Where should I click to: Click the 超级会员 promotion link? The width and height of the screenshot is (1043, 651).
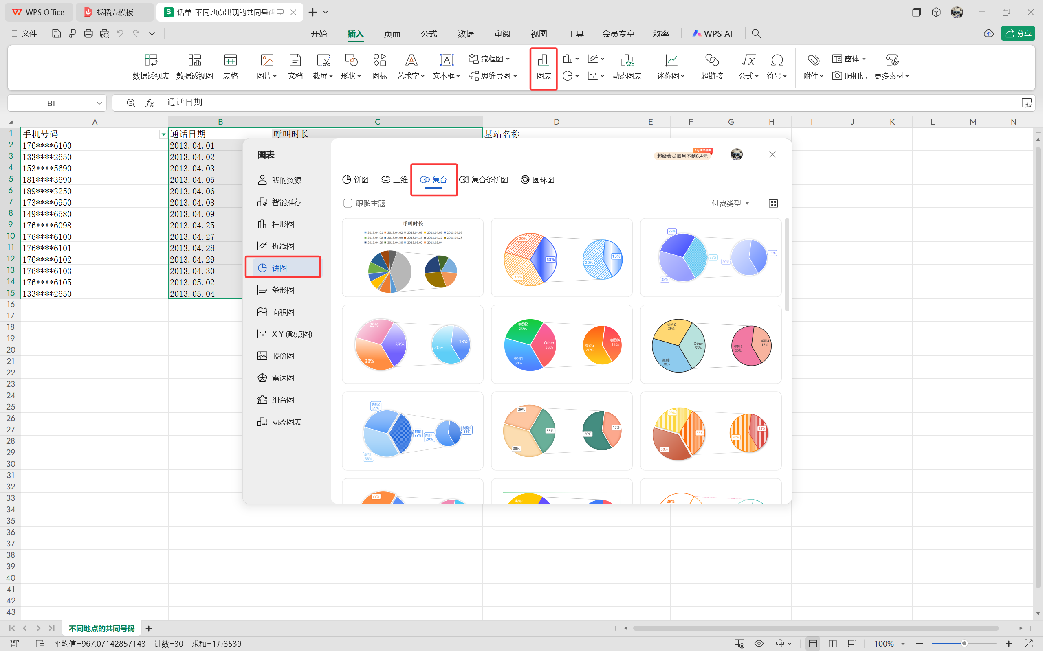682,156
